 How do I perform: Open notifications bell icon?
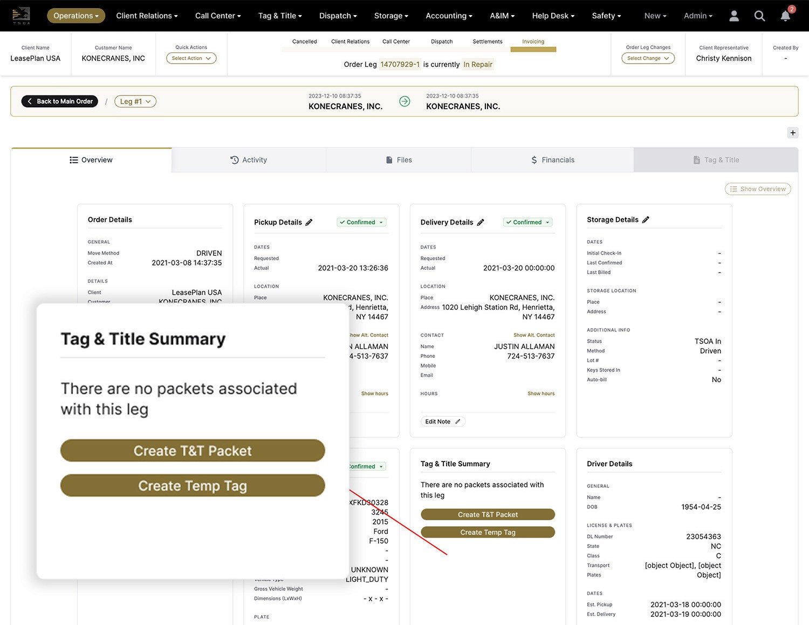pyautogui.click(x=785, y=16)
